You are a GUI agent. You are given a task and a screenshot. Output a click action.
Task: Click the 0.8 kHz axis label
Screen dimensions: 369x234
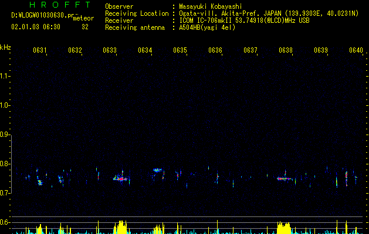pyautogui.click(x=5, y=164)
